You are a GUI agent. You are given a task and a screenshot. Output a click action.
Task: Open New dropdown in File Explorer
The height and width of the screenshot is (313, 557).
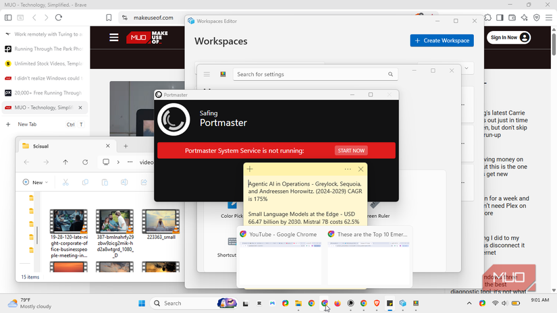(35, 182)
